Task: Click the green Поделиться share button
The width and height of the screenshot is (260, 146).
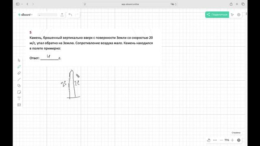Action: click(x=217, y=15)
